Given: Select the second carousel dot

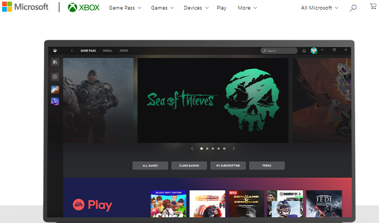Looking at the screenshot, I should click(207, 149).
